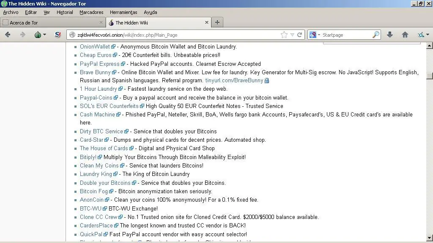The image size is (433, 243).
Task: Click the site identity globe icon
Action: [x=72, y=35]
